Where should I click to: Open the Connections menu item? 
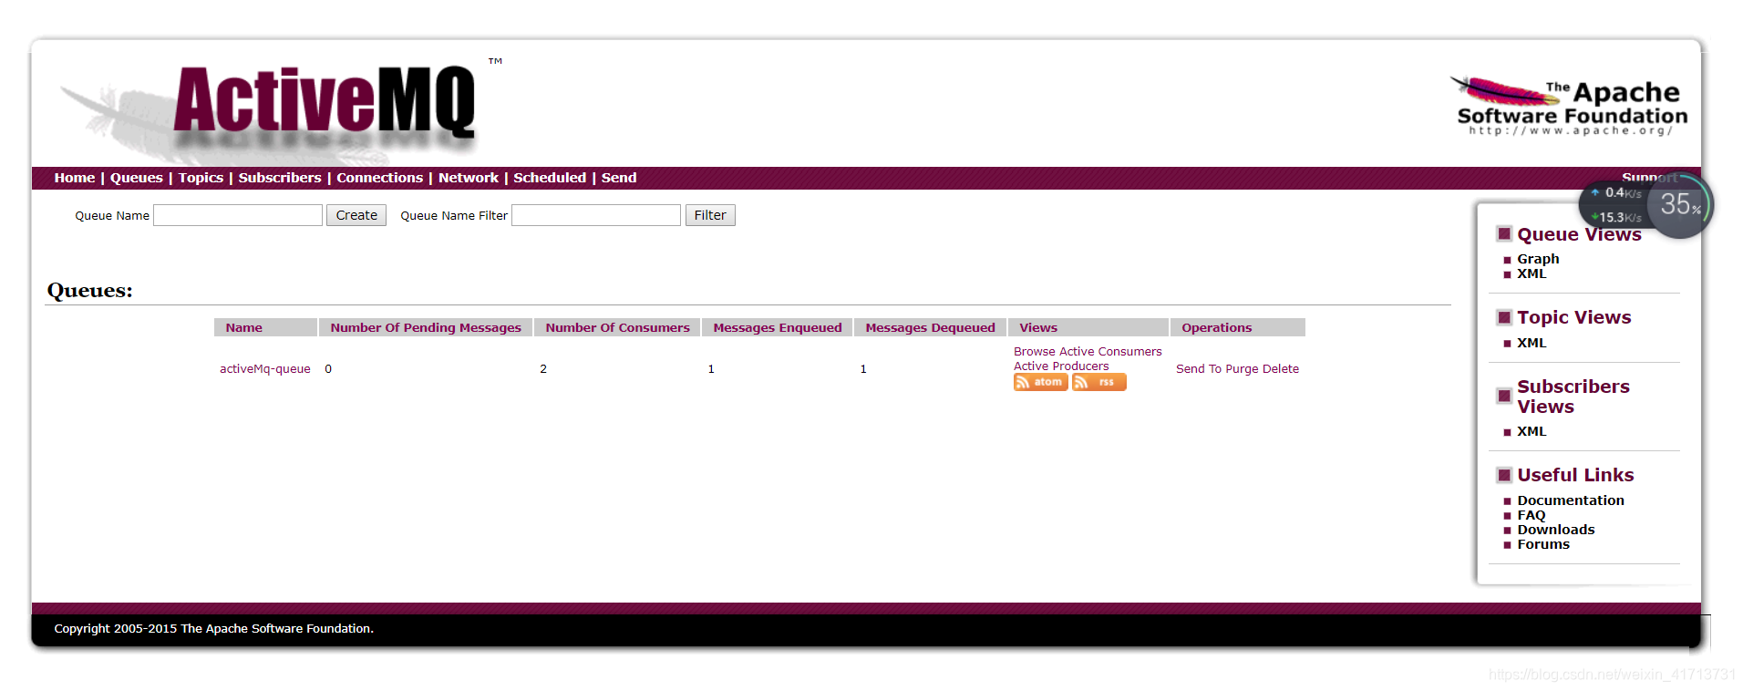pos(380,178)
